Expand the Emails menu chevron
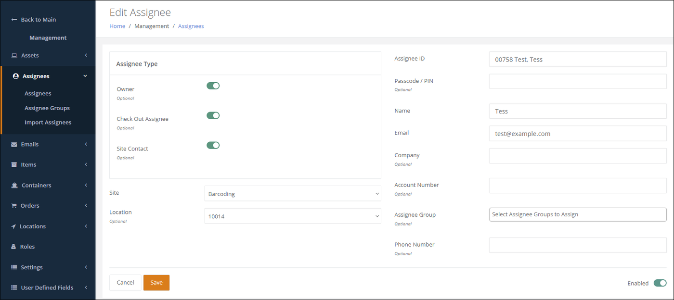The image size is (674, 300). click(86, 144)
